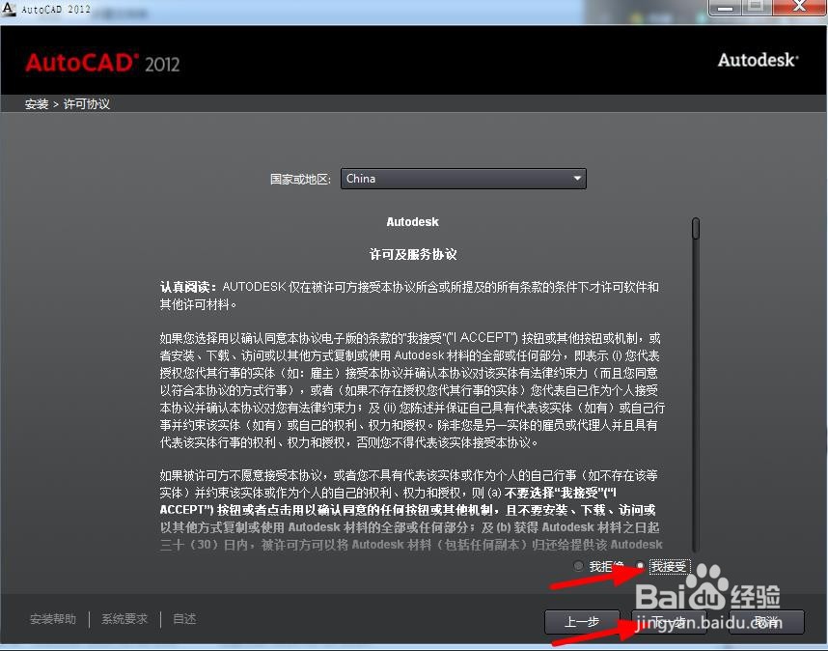Click the AutoCAD 2012 logo in the header
This screenshot has height=651, width=828.
point(102,64)
